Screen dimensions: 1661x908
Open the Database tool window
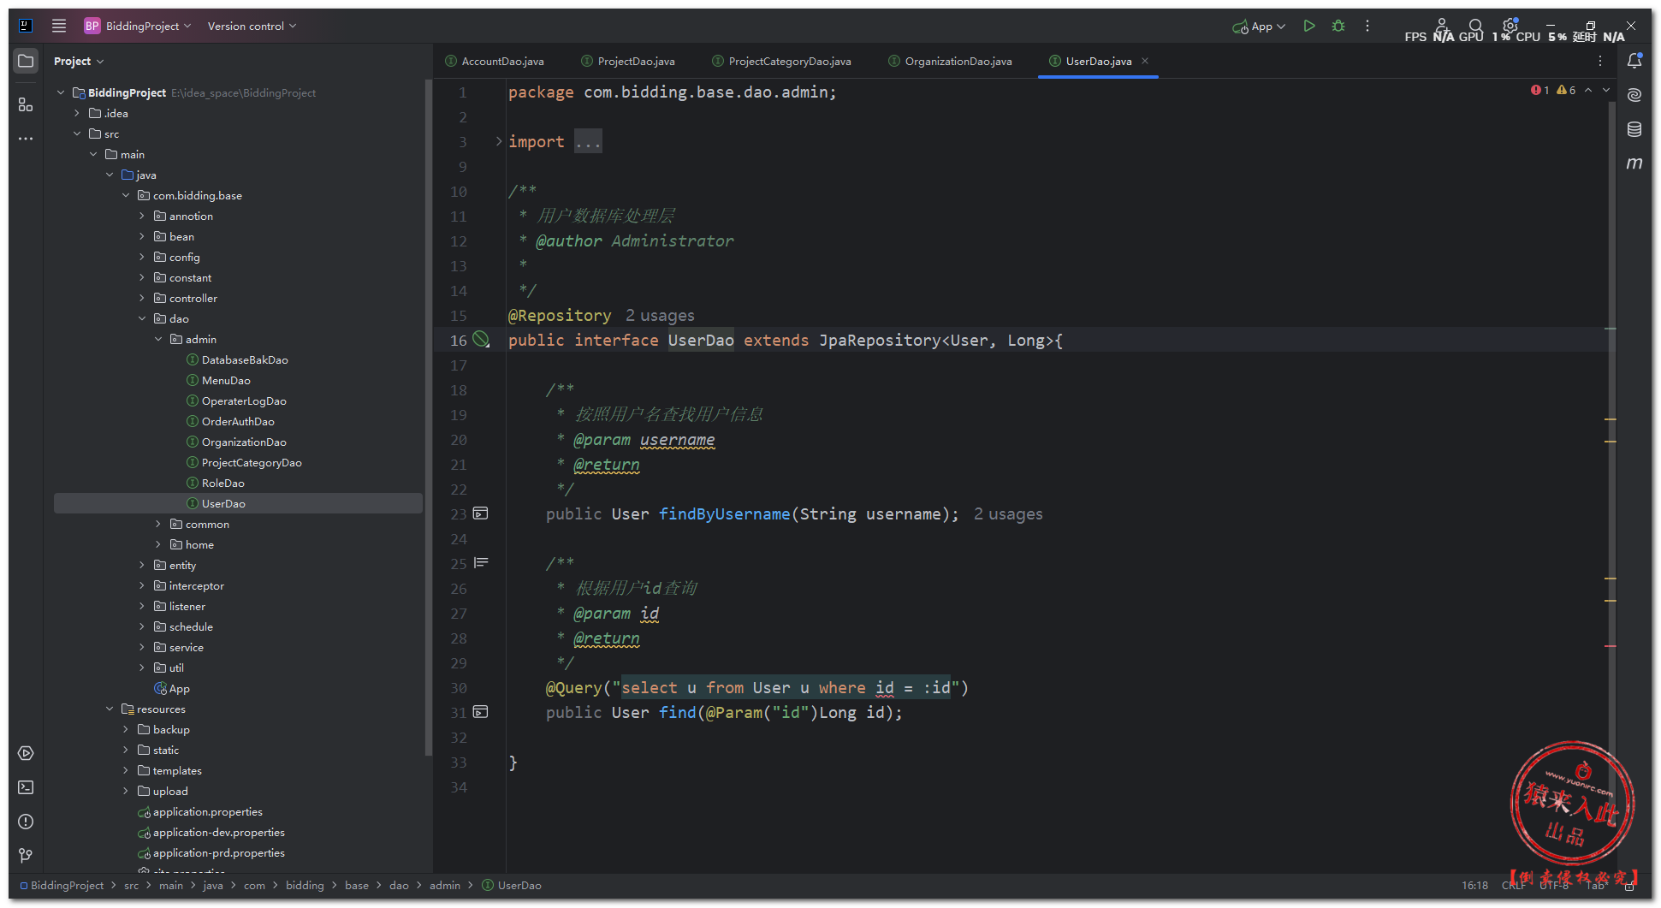(x=1634, y=129)
